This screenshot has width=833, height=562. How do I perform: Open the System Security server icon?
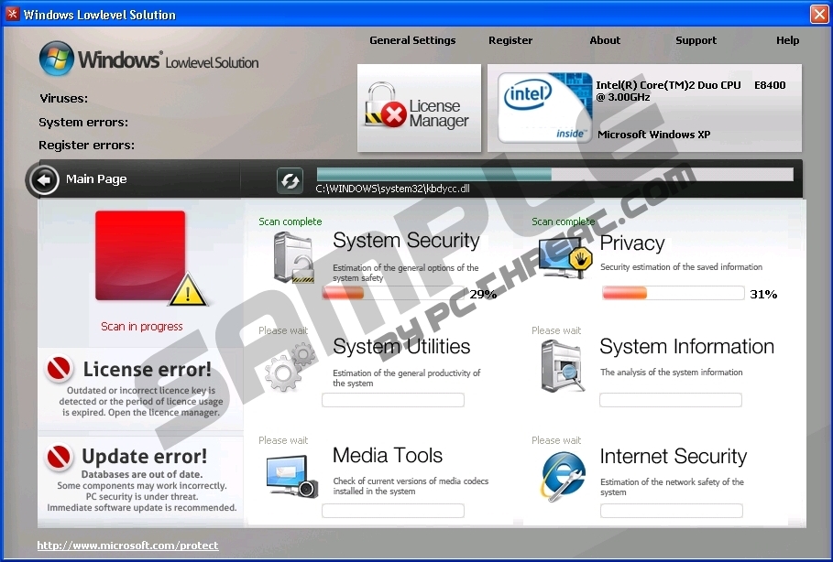click(x=294, y=258)
